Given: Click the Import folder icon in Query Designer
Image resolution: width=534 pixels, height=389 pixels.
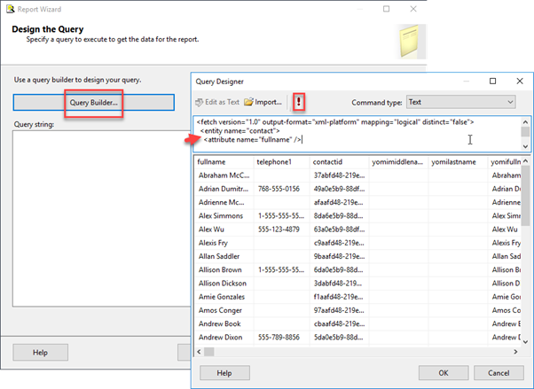Looking at the screenshot, I should point(249,102).
